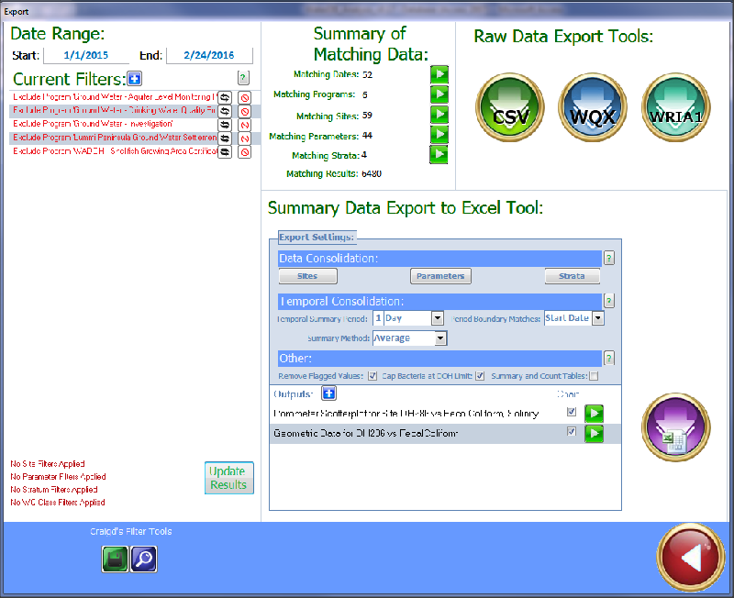Click the green floppy disk save filter icon

115,559
